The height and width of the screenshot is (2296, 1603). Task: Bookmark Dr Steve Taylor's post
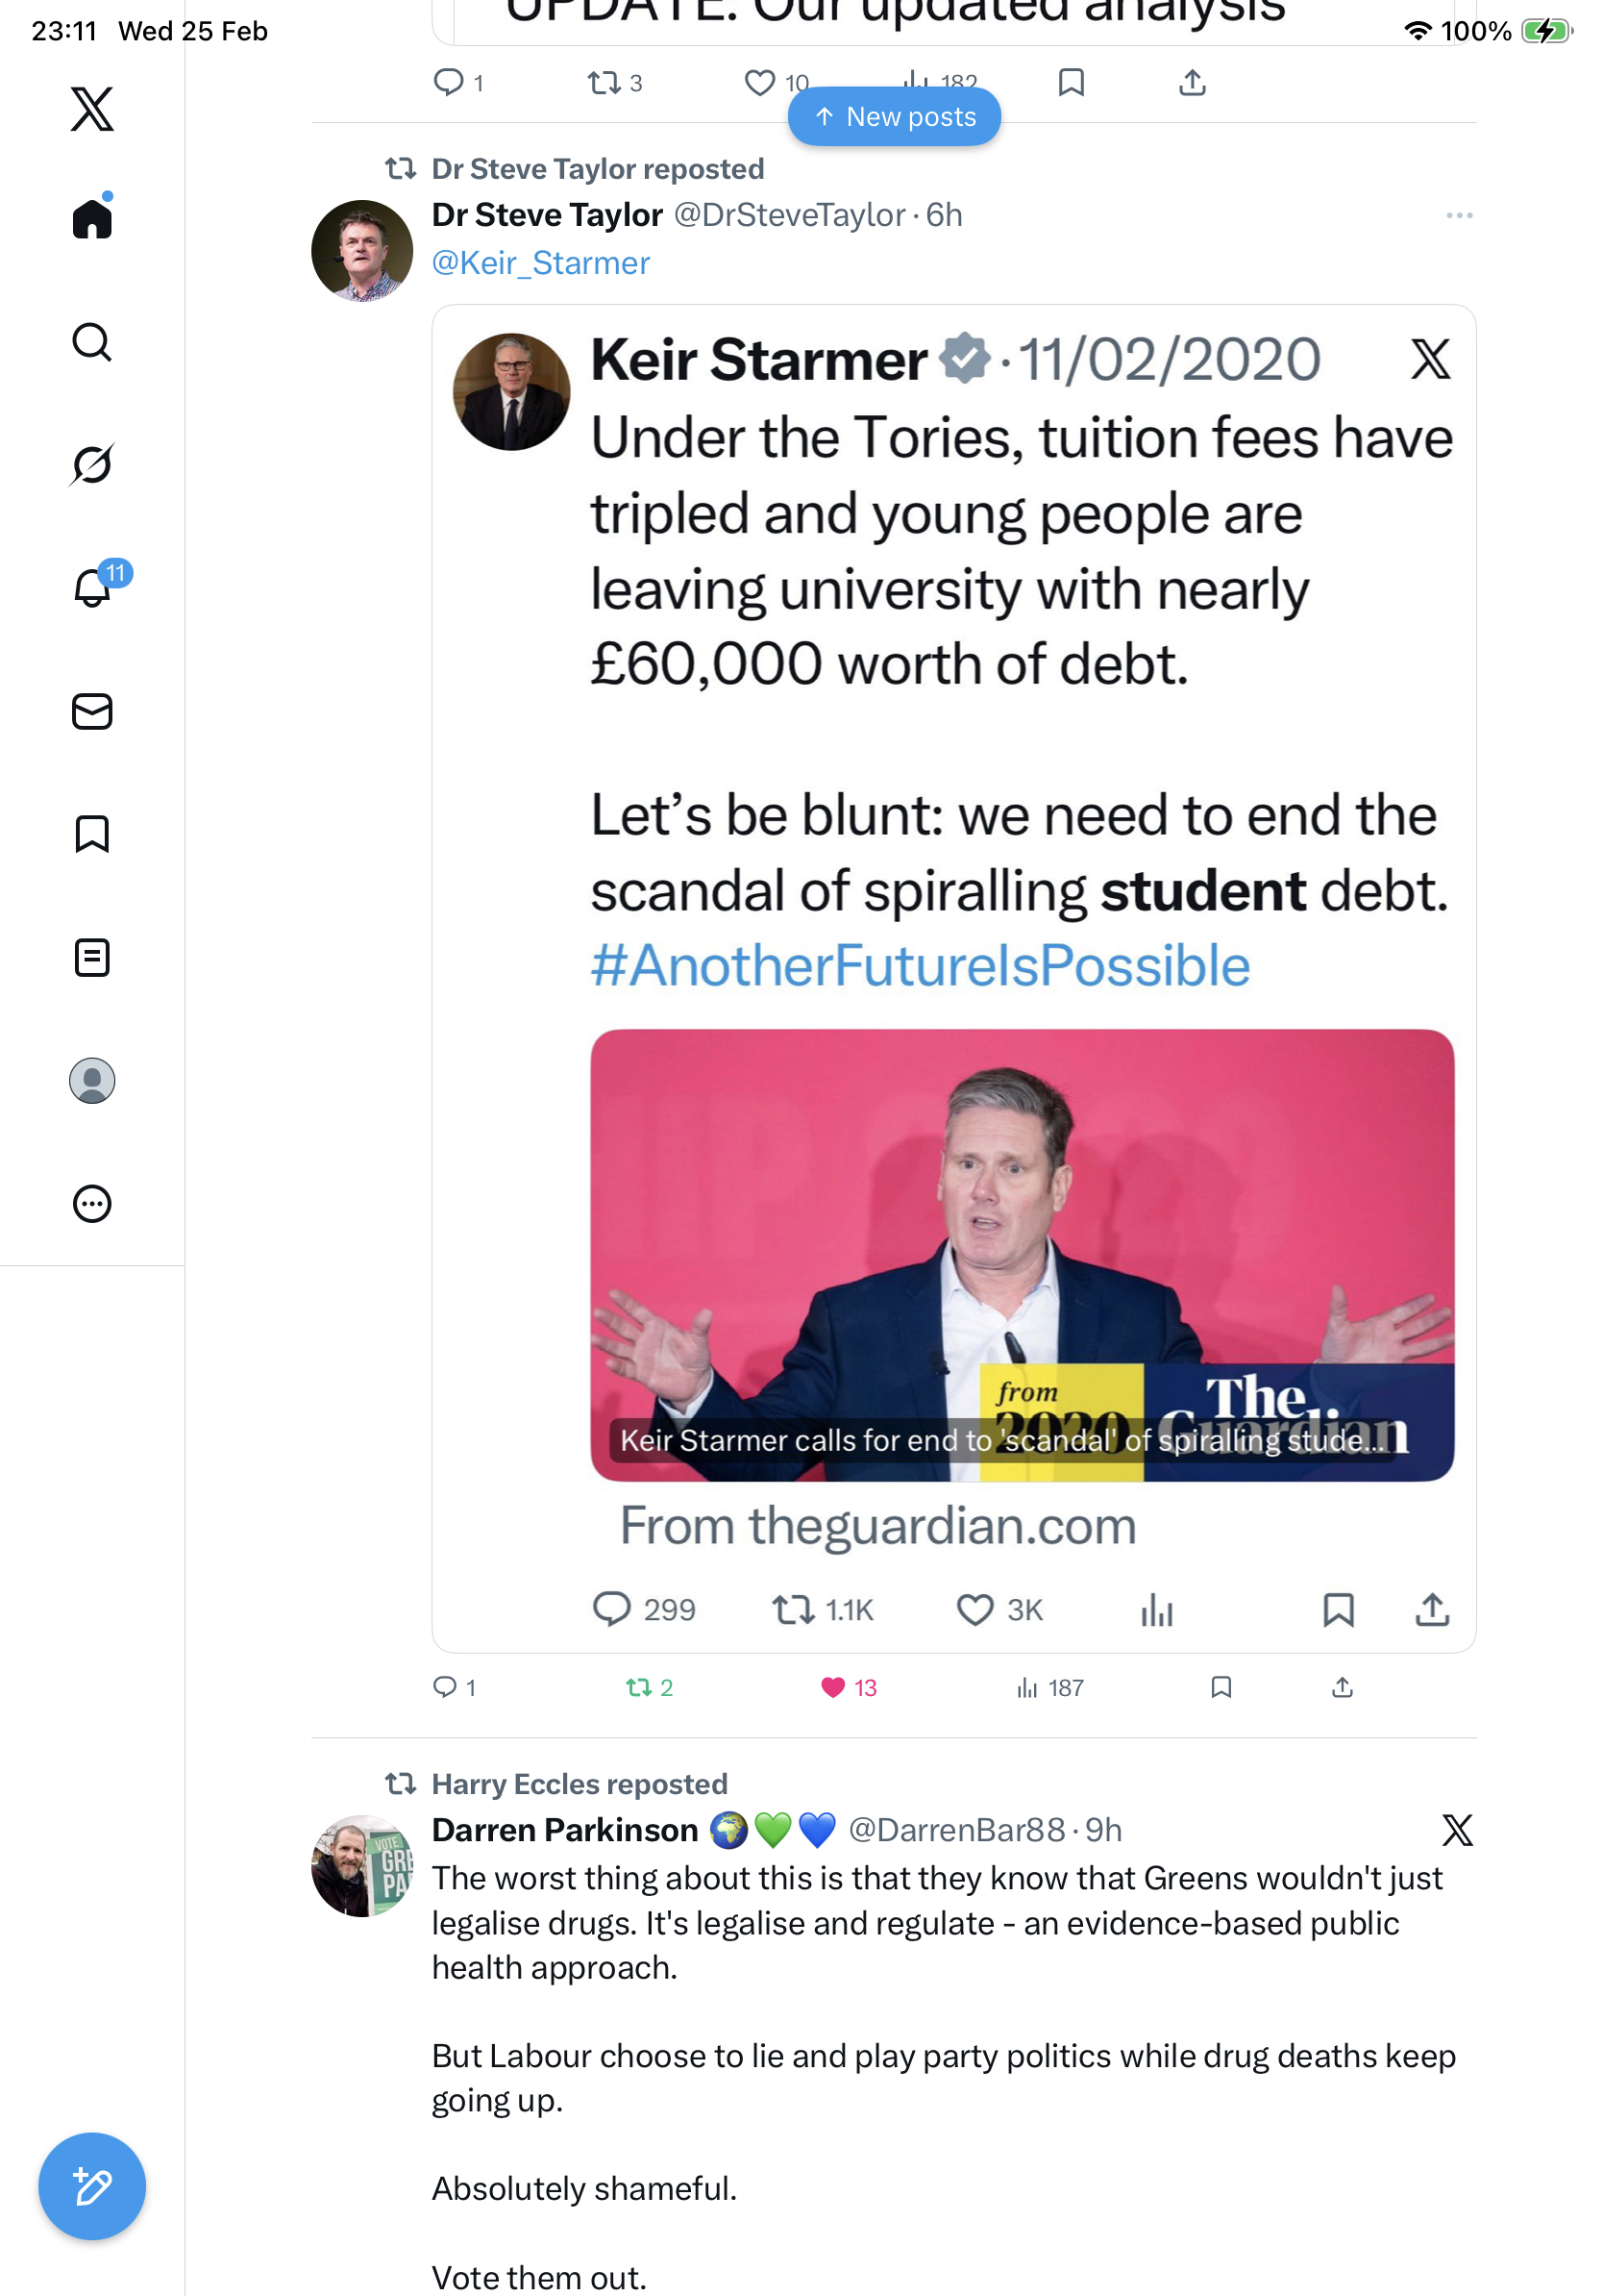point(1221,1688)
